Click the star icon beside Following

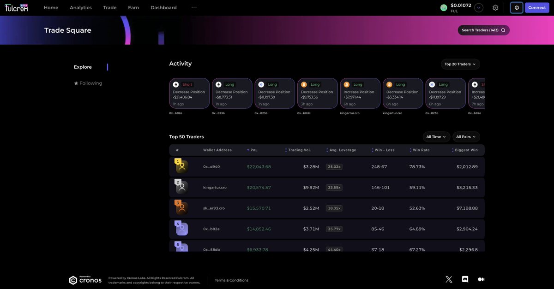(x=76, y=83)
